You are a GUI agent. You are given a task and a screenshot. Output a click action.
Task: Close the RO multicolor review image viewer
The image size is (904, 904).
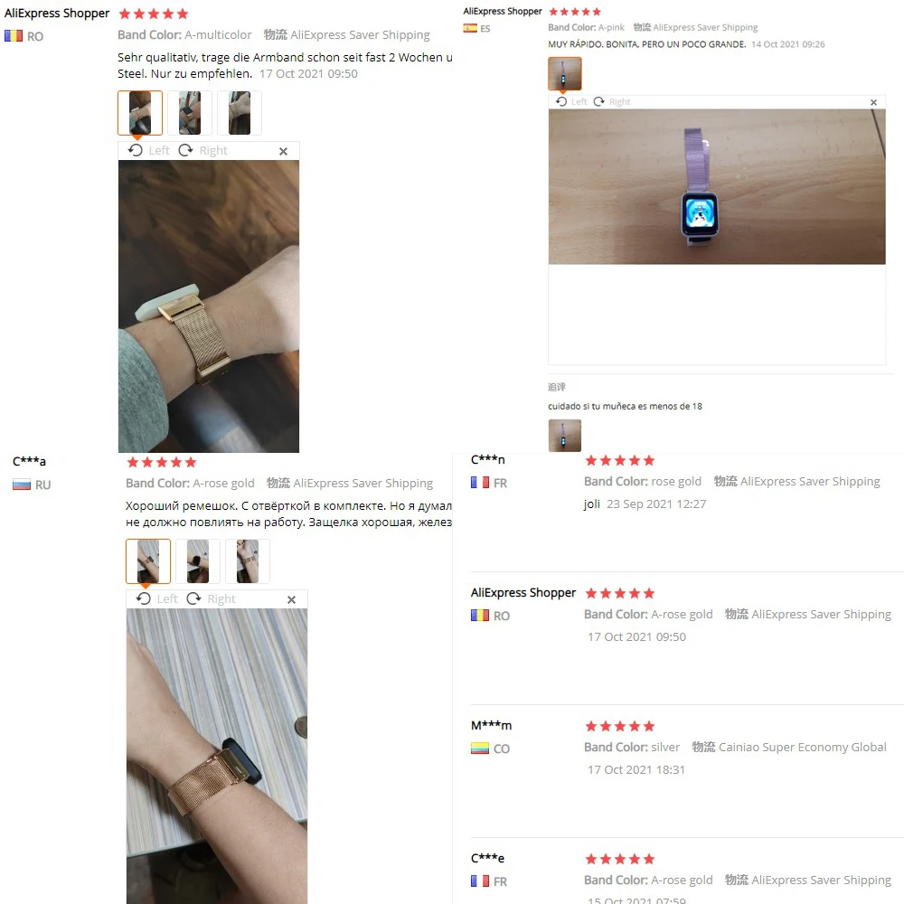283,151
